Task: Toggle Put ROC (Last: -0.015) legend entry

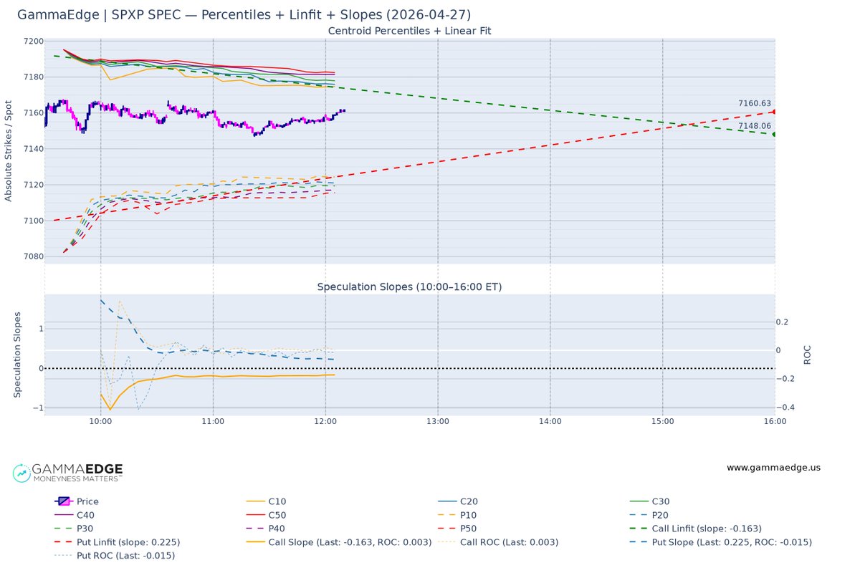Action: pos(114,556)
